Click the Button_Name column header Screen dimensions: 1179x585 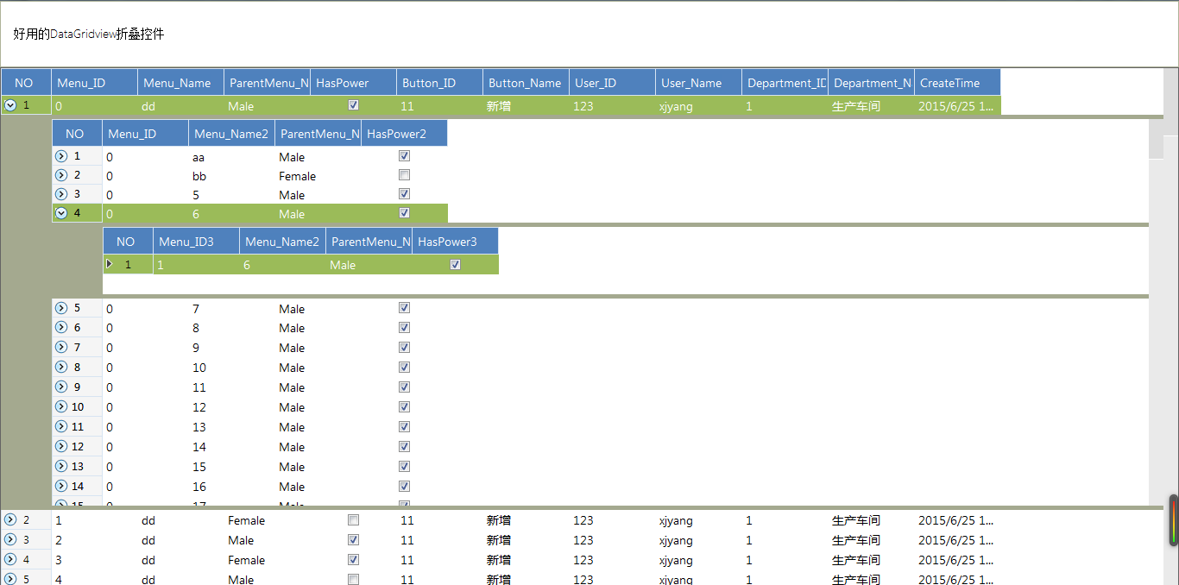[526, 82]
